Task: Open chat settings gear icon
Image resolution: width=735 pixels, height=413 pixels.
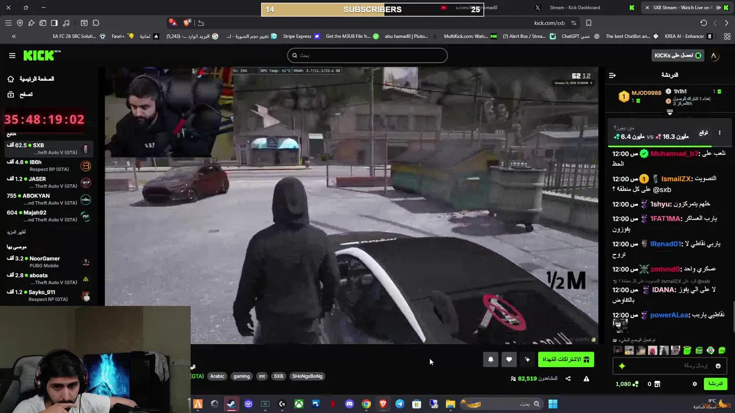Action: click(x=695, y=384)
